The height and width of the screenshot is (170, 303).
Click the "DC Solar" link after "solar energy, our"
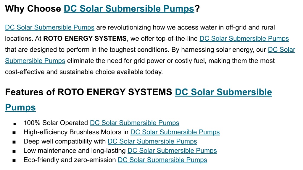(x=282, y=50)
